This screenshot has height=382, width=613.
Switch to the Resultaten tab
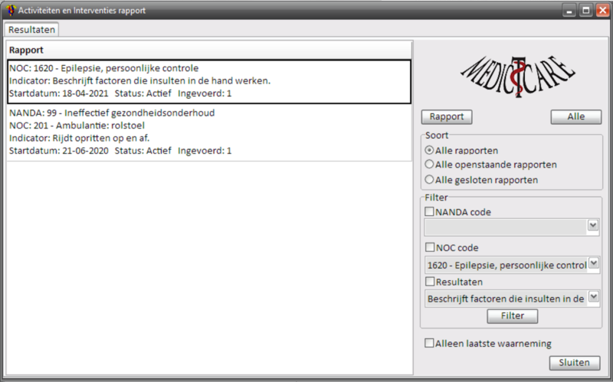tap(32, 29)
